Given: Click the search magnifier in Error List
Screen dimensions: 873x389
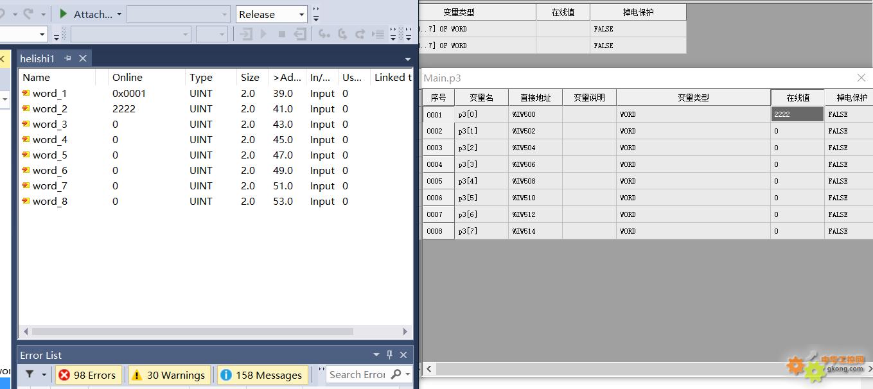Looking at the screenshot, I should point(396,374).
